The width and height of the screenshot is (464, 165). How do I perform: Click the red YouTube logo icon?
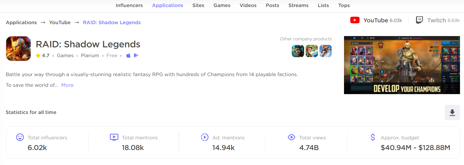[x=355, y=20]
